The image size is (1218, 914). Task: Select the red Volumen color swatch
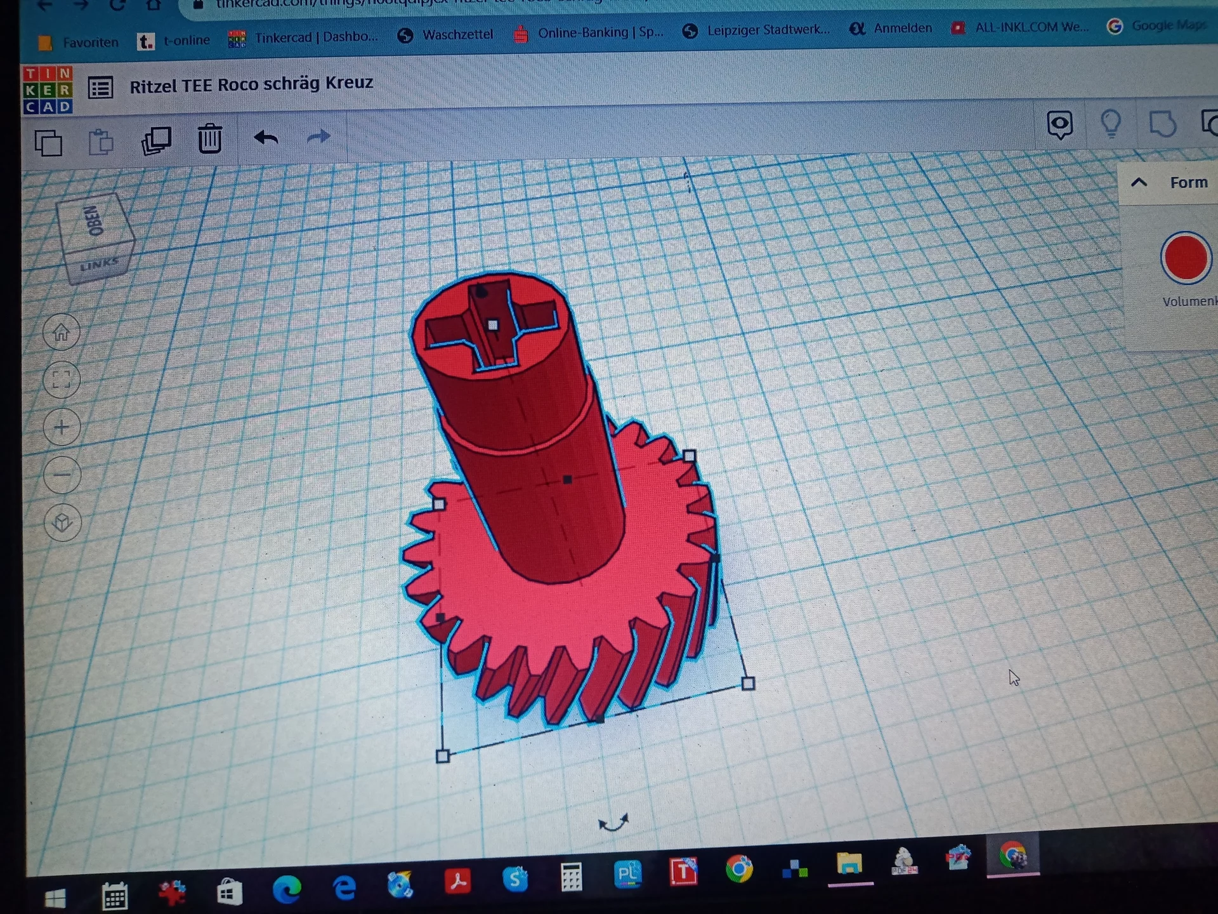pyautogui.click(x=1185, y=258)
